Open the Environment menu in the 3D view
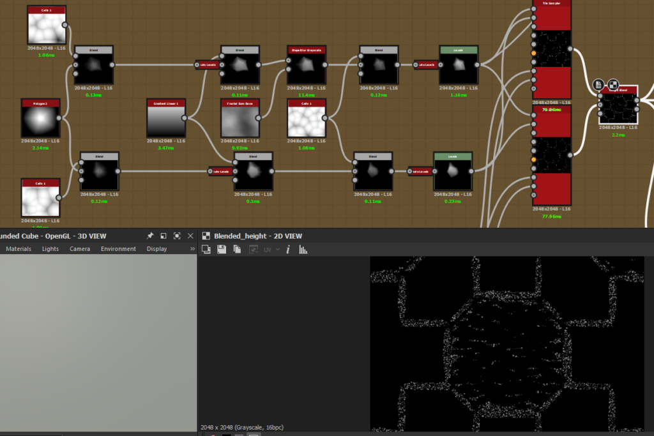The image size is (654, 436). tap(118, 249)
